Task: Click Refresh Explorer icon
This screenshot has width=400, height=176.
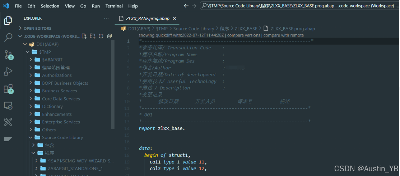Action: [101, 36]
